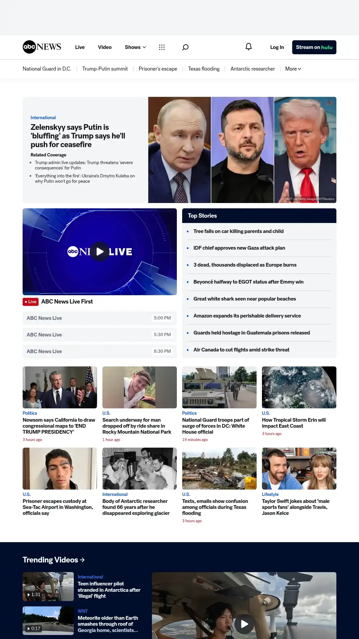
Task: Expand the More topics dropdown
Action: [293, 69]
